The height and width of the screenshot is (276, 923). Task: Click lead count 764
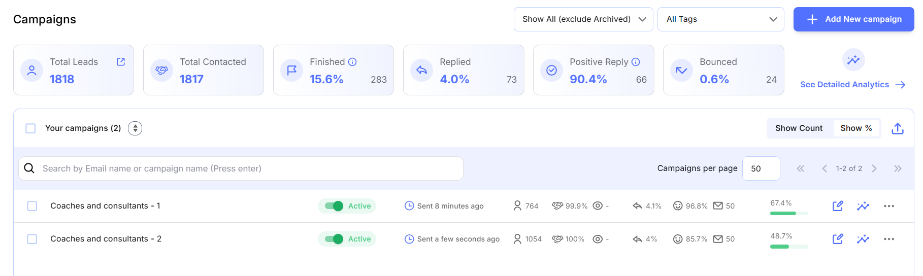pos(532,206)
